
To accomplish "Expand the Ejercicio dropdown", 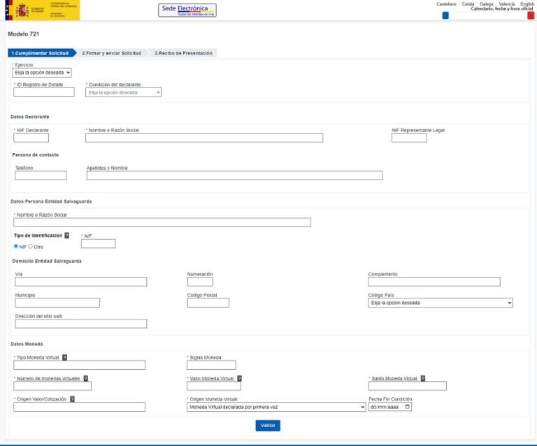I will click(43, 72).
